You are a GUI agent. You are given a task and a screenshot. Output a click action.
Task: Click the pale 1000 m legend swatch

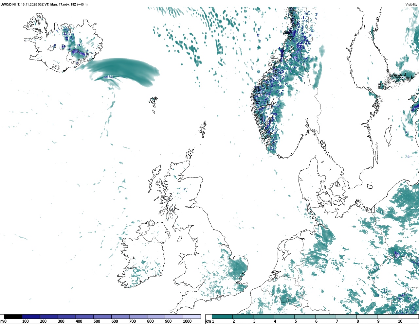click(x=192, y=316)
